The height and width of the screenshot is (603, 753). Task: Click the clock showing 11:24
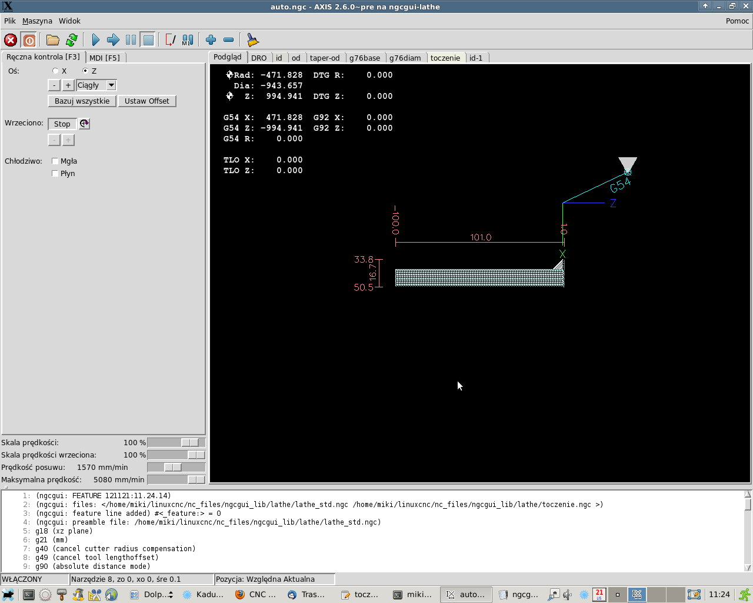(x=719, y=595)
